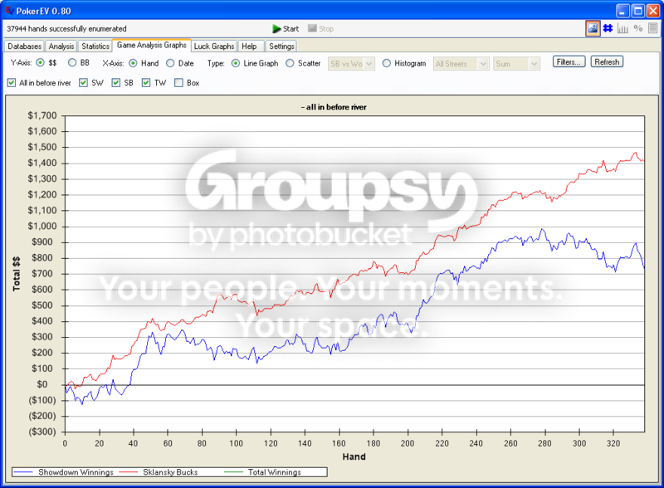Image resolution: width=664 pixels, height=488 pixels.
Task: Click the lined list toolbar icon
Action: pyautogui.click(x=653, y=28)
